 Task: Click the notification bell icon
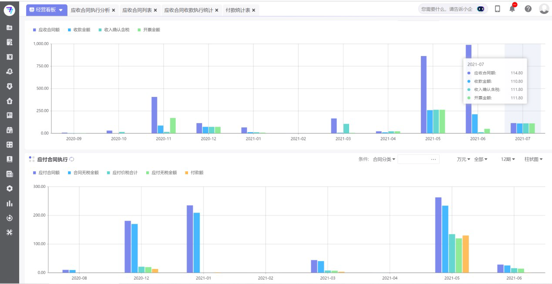(512, 9)
